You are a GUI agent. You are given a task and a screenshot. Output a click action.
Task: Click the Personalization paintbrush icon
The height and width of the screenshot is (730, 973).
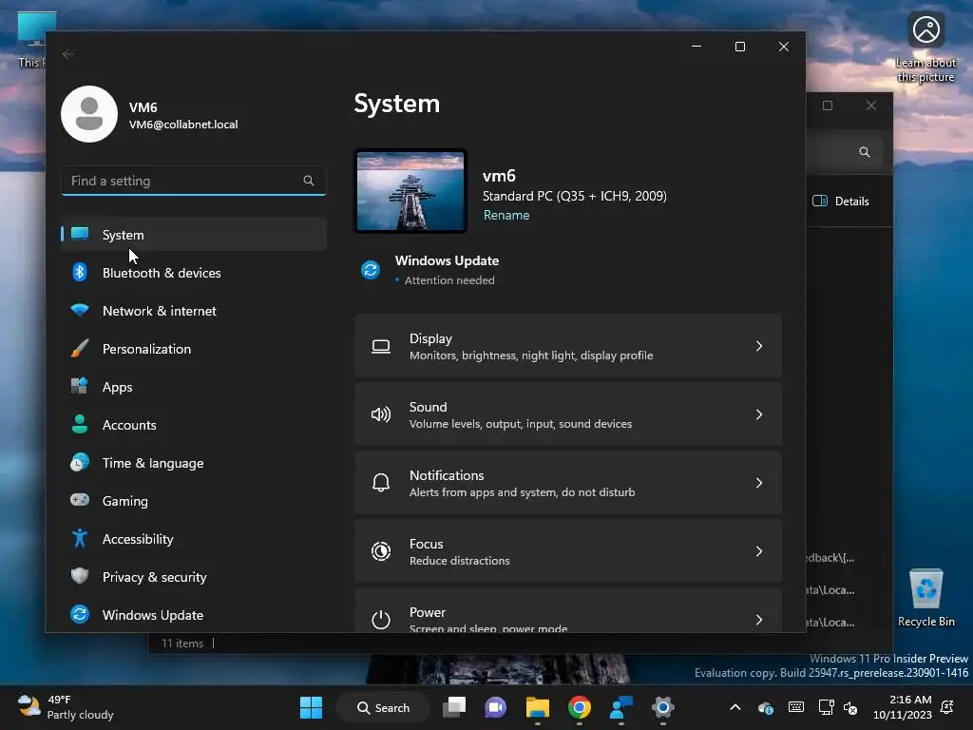pyautogui.click(x=80, y=348)
